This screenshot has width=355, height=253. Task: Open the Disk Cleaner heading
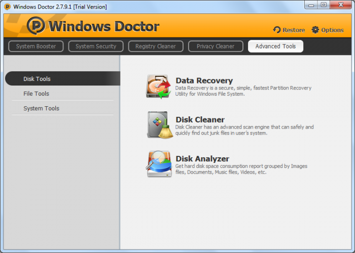point(200,120)
